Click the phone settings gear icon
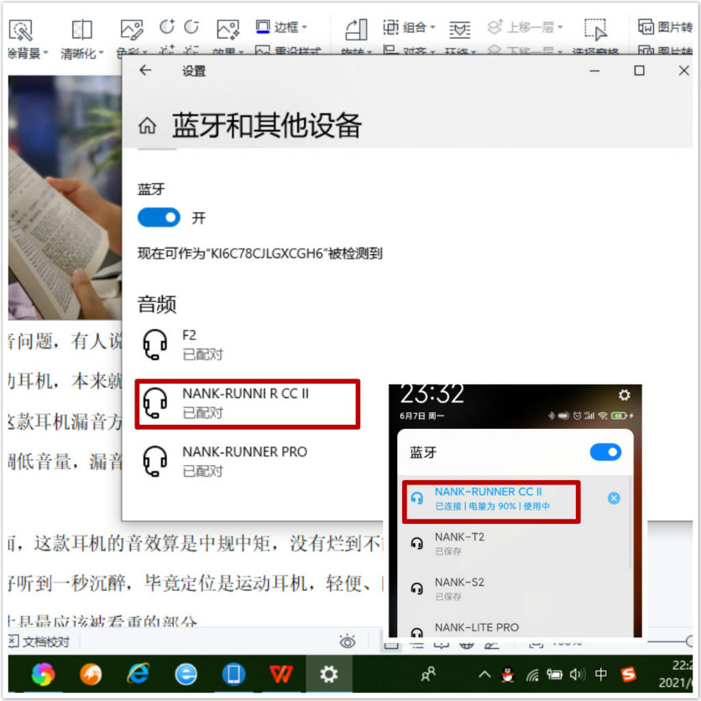The image size is (701, 701). coord(624,395)
